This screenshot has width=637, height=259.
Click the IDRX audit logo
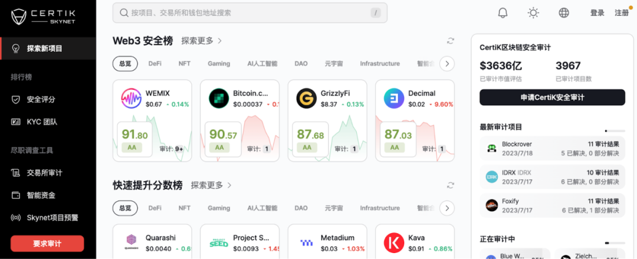point(491,177)
